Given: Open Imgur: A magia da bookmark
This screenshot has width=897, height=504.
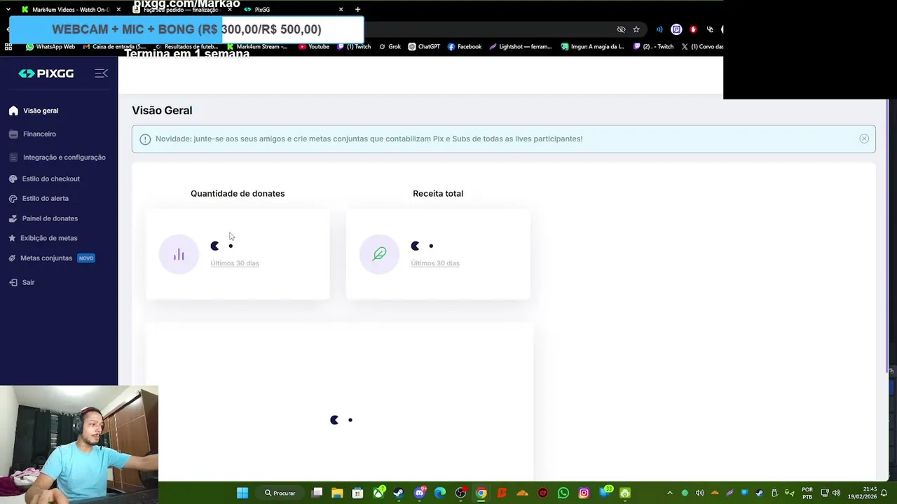Looking at the screenshot, I should coord(593,47).
